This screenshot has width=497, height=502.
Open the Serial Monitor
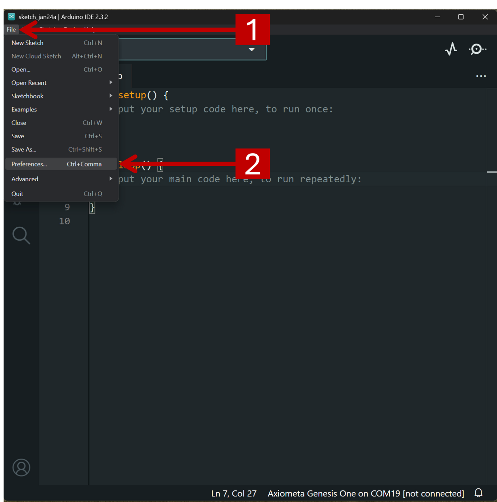[477, 49]
